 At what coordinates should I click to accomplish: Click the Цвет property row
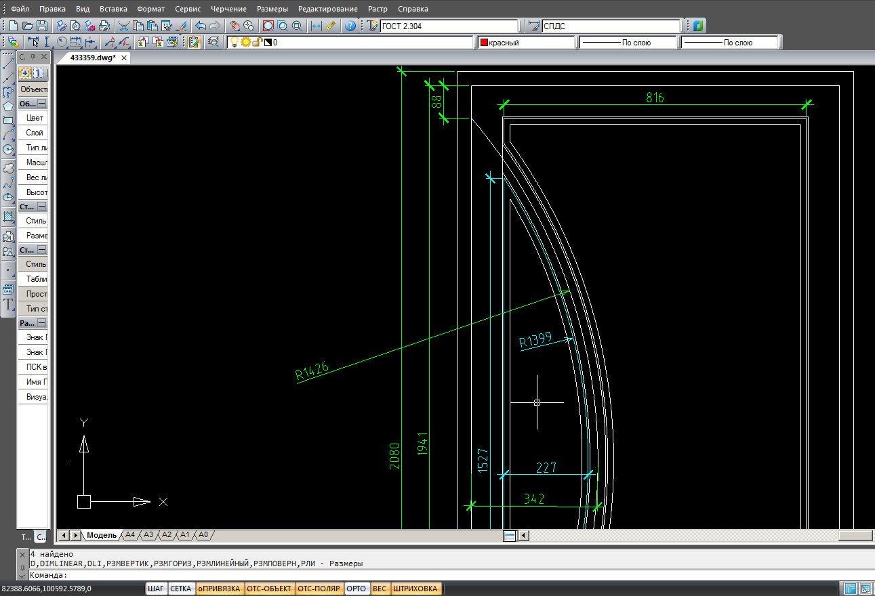point(33,118)
